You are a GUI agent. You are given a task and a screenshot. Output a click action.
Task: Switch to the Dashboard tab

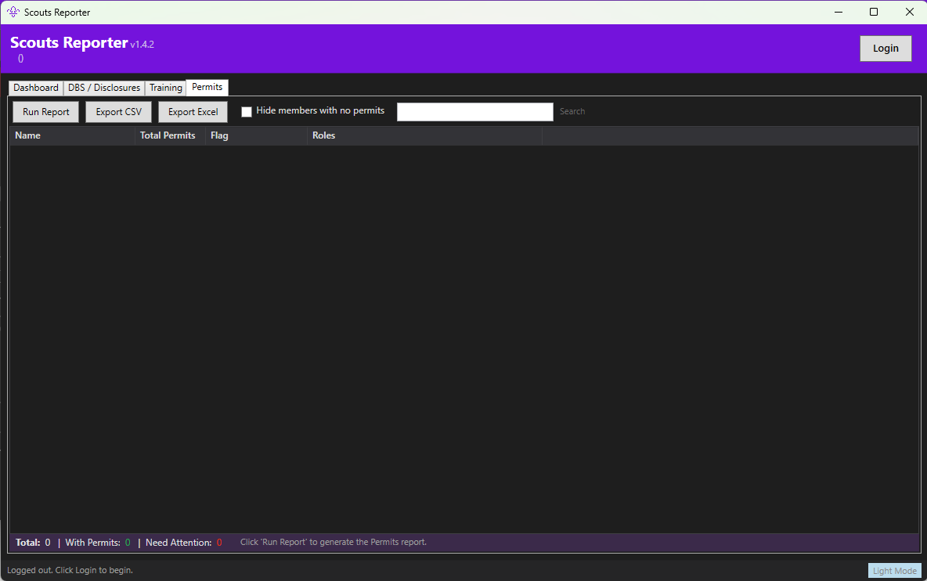click(35, 87)
